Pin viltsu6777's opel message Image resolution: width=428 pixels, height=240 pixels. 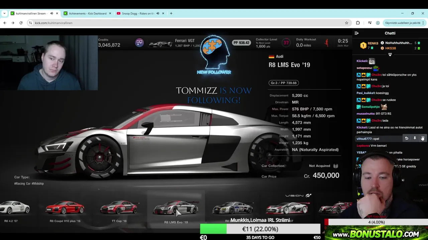click(415, 138)
